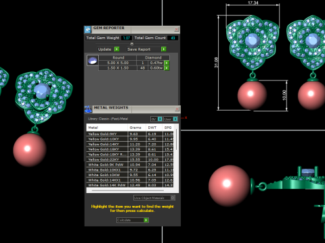Click the Calculate button
This screenshot has width=325, height=243.
pos(130,220)
